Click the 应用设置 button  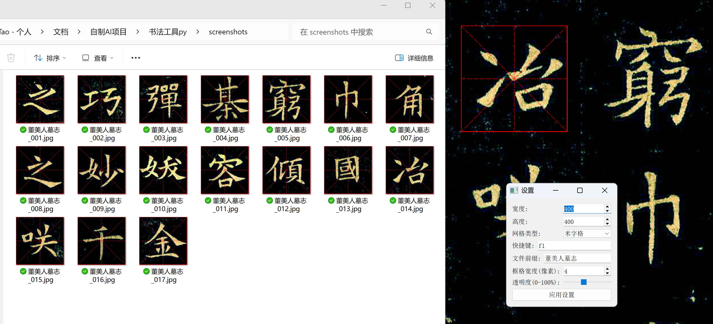pos(561,294)
